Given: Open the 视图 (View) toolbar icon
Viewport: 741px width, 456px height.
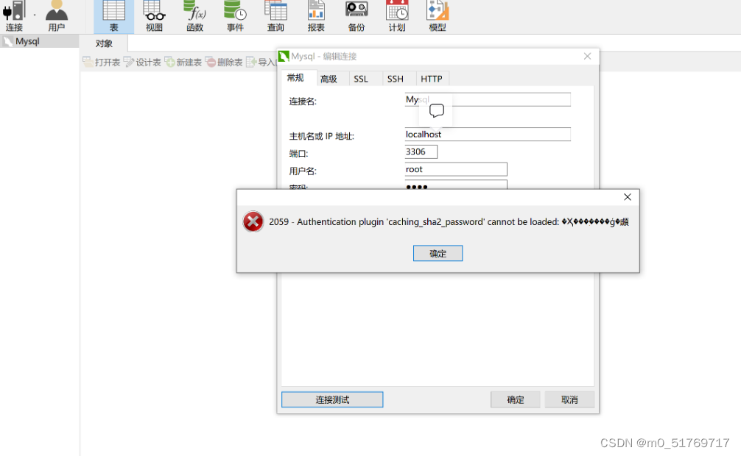Looking at the screenshot, I should tap(154, 16).
